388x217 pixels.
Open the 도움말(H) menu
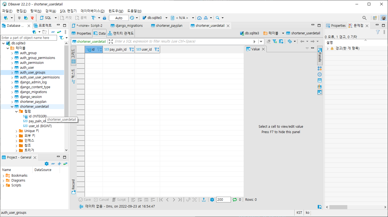134,11
